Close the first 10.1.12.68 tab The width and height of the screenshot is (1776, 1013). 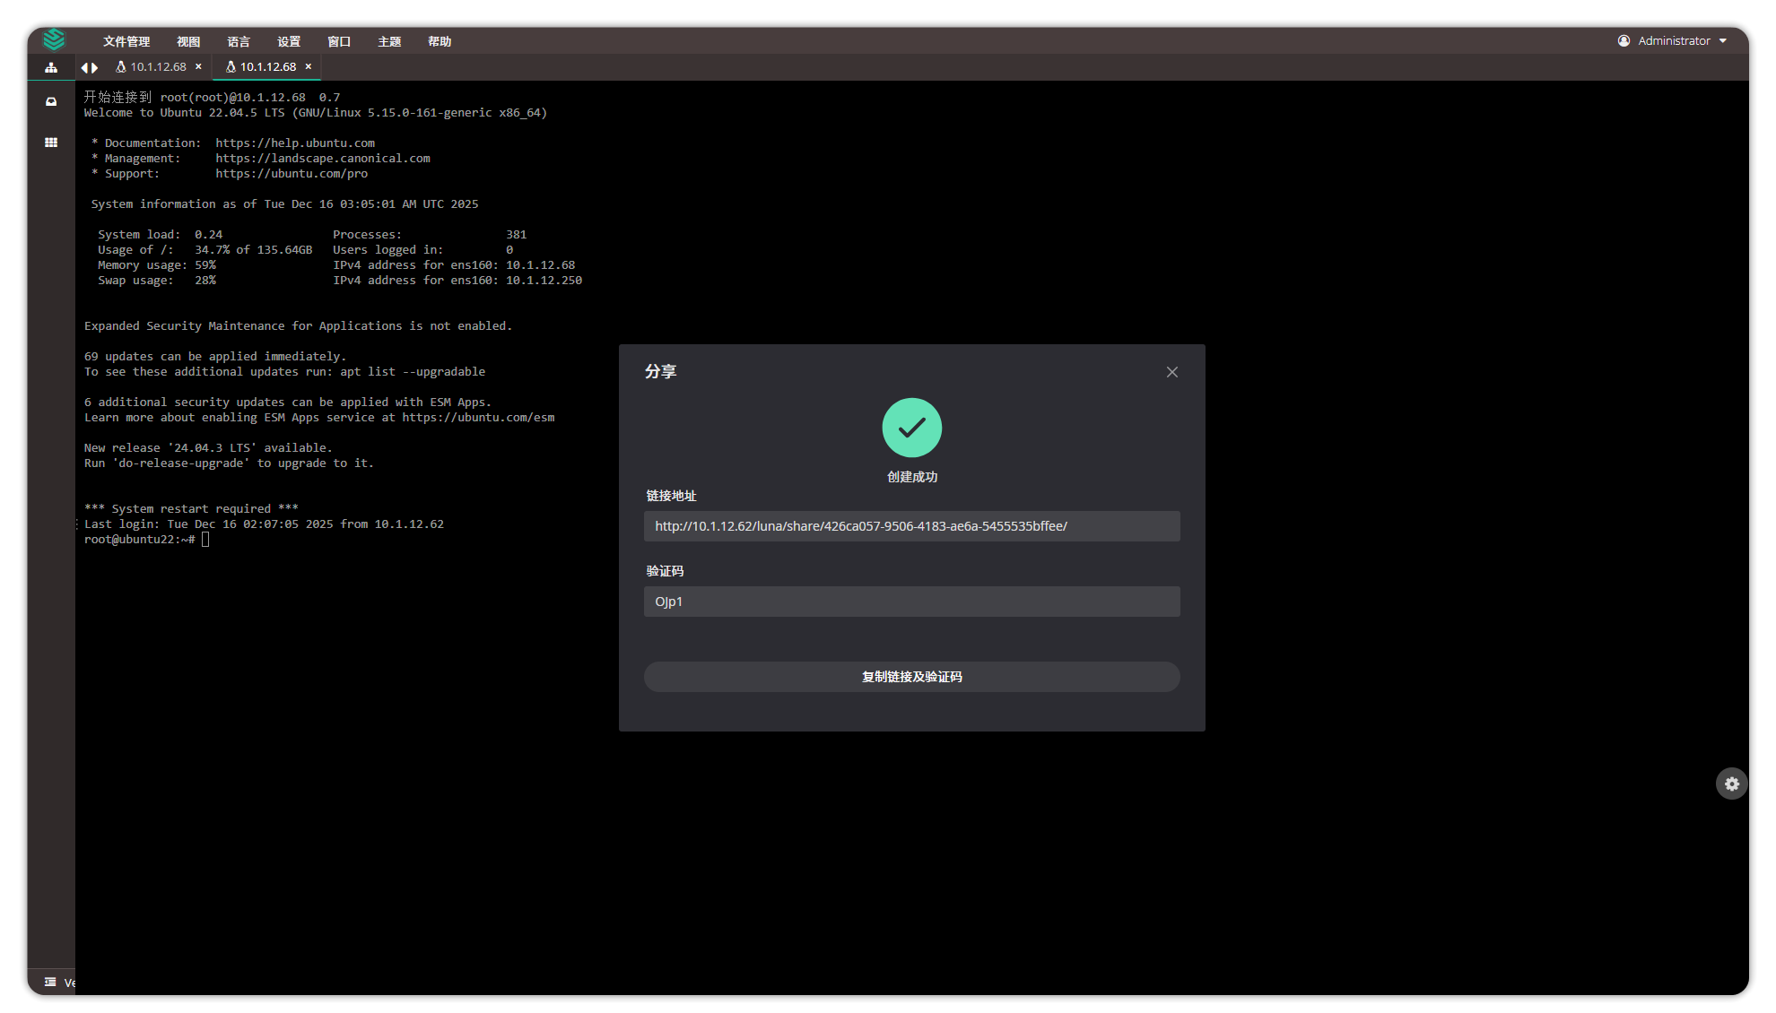(x=198, y=66)
